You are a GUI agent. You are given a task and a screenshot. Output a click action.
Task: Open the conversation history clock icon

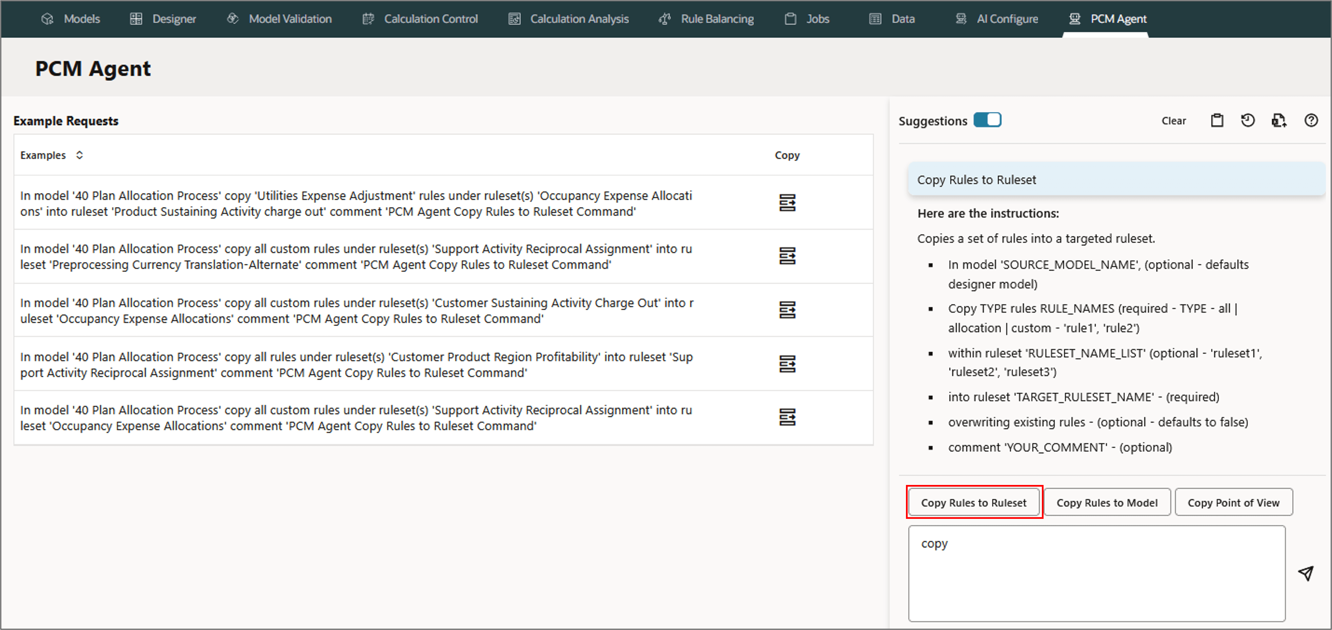(1248, 121)
